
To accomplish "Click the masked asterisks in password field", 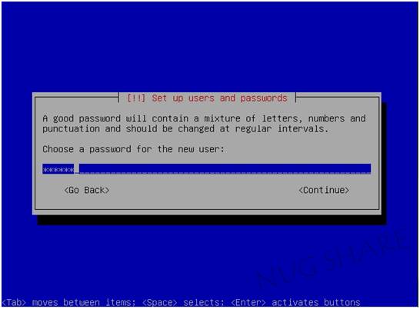I will pyautogui.click(x=58, y=170).
